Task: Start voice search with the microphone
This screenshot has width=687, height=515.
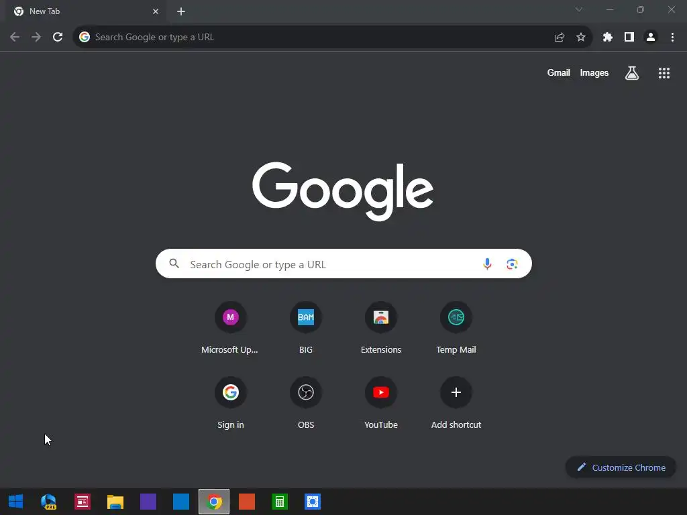Action: pyautogui.click(x=487, y=264)
